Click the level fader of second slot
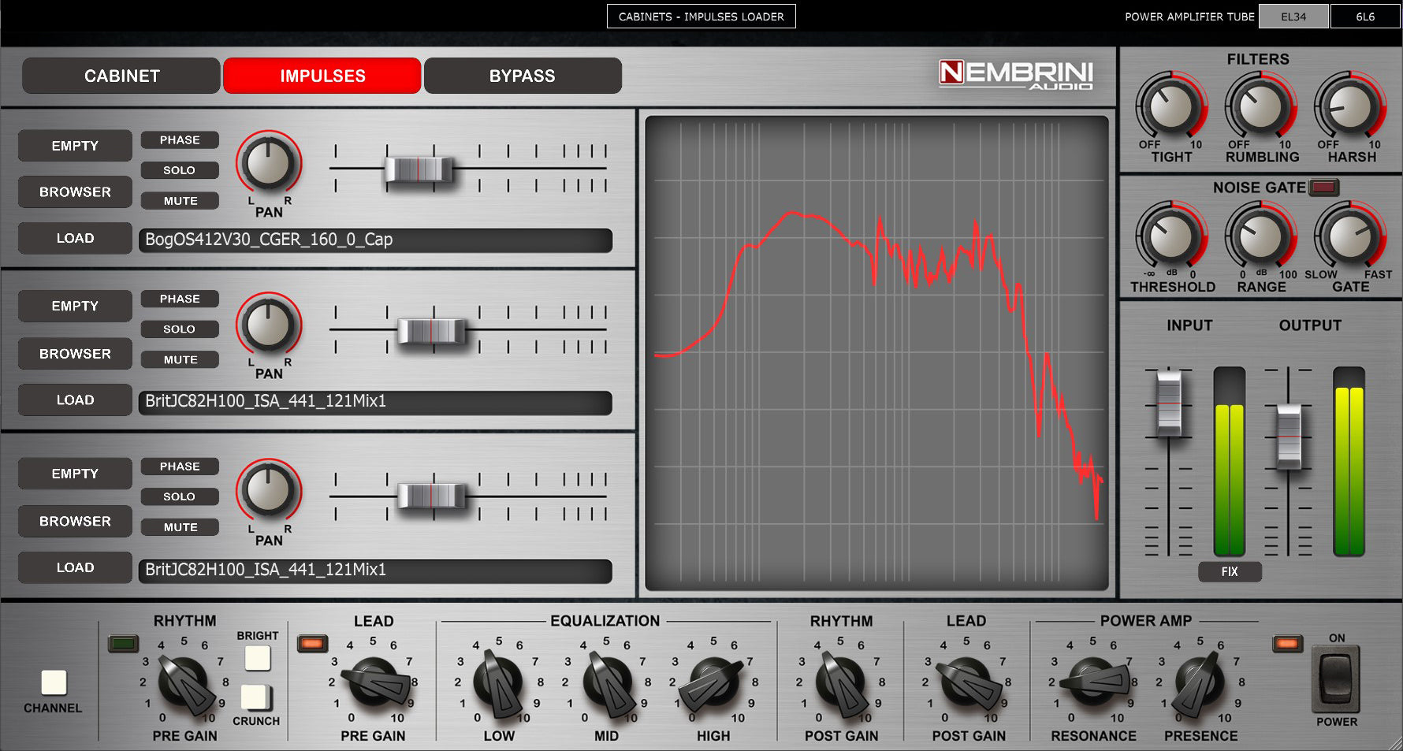The width and height of the screenshot is (1403, 751). coord(432,331)
